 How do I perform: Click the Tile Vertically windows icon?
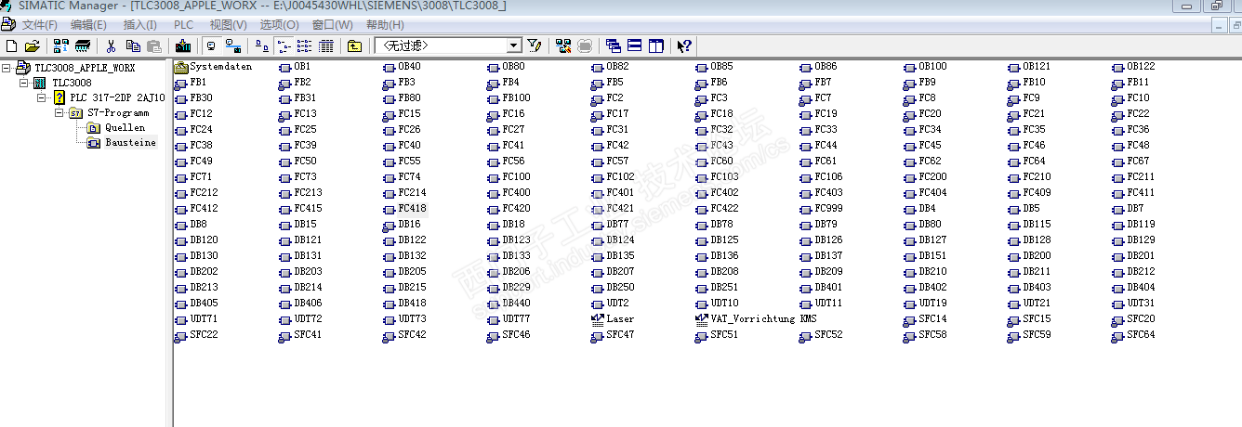[x=656, y=45]
